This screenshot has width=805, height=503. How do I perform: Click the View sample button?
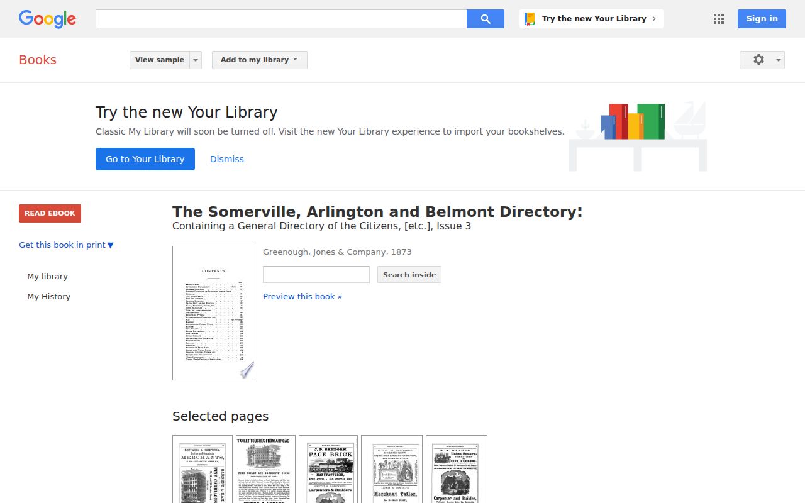pos(160,60)
